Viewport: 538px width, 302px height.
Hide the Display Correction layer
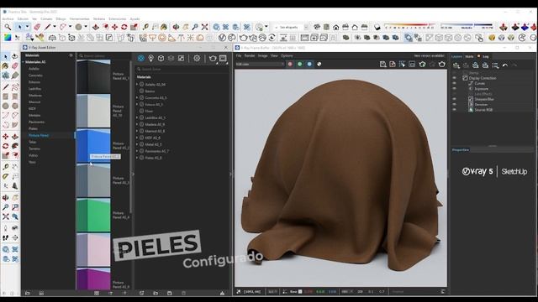point(455,78)
